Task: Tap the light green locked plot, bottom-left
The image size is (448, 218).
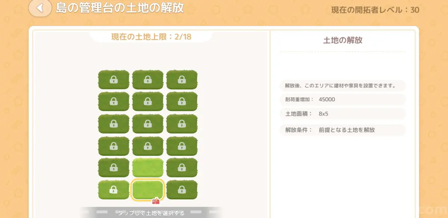Action: (113, 190)
